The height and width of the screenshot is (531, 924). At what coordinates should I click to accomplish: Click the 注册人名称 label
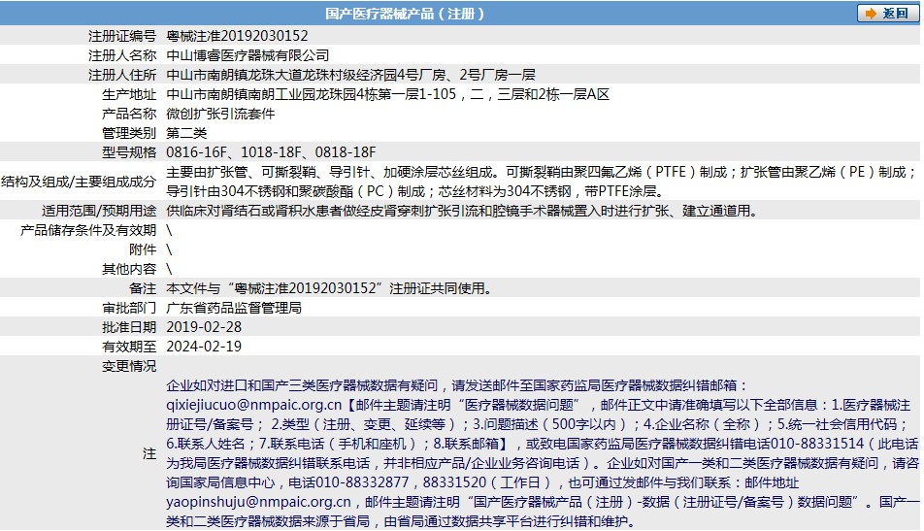pyautogui.click(x=122, y=55)
